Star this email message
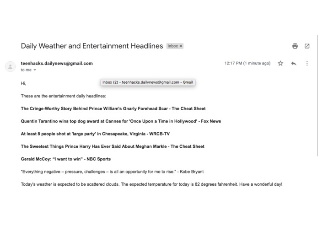The image size is (318, 226). click(x=280, y=64)
